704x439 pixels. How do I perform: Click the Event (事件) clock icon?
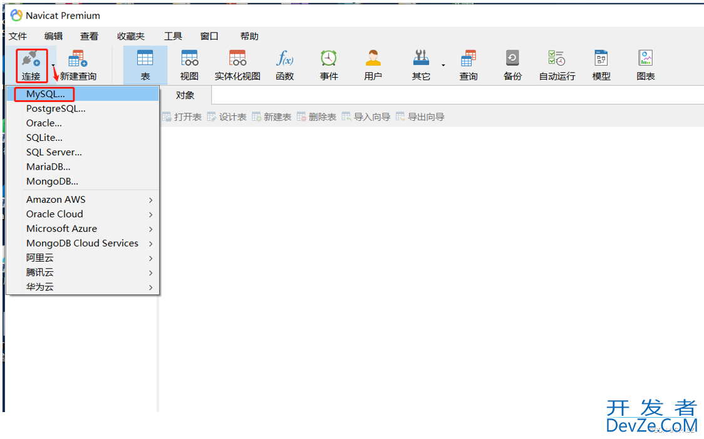click(x=329, y=58)
